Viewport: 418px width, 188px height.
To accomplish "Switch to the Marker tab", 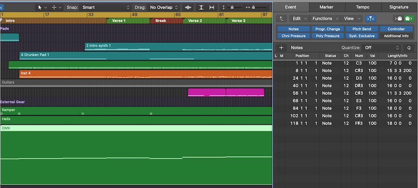I will pyautogui.click(x=326, y=7).
